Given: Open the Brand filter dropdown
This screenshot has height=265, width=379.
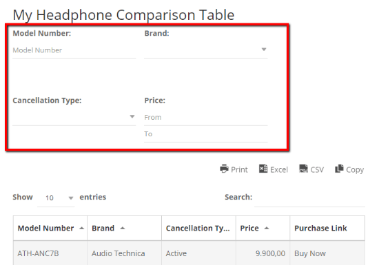Looking at the screenshot, I should 206,50.
